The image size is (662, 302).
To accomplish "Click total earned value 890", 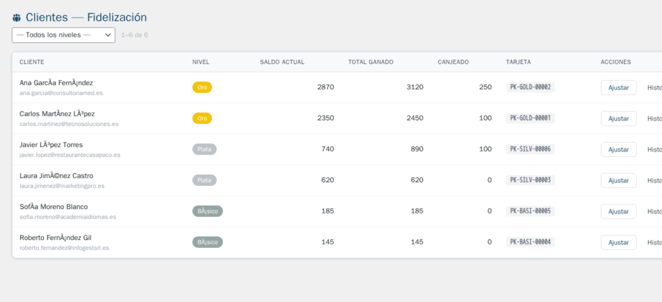I will coord(417,149).
